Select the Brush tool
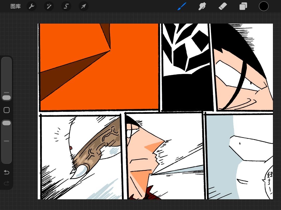Viewport: 281px width, 210px height. click(x=182, y=6)
